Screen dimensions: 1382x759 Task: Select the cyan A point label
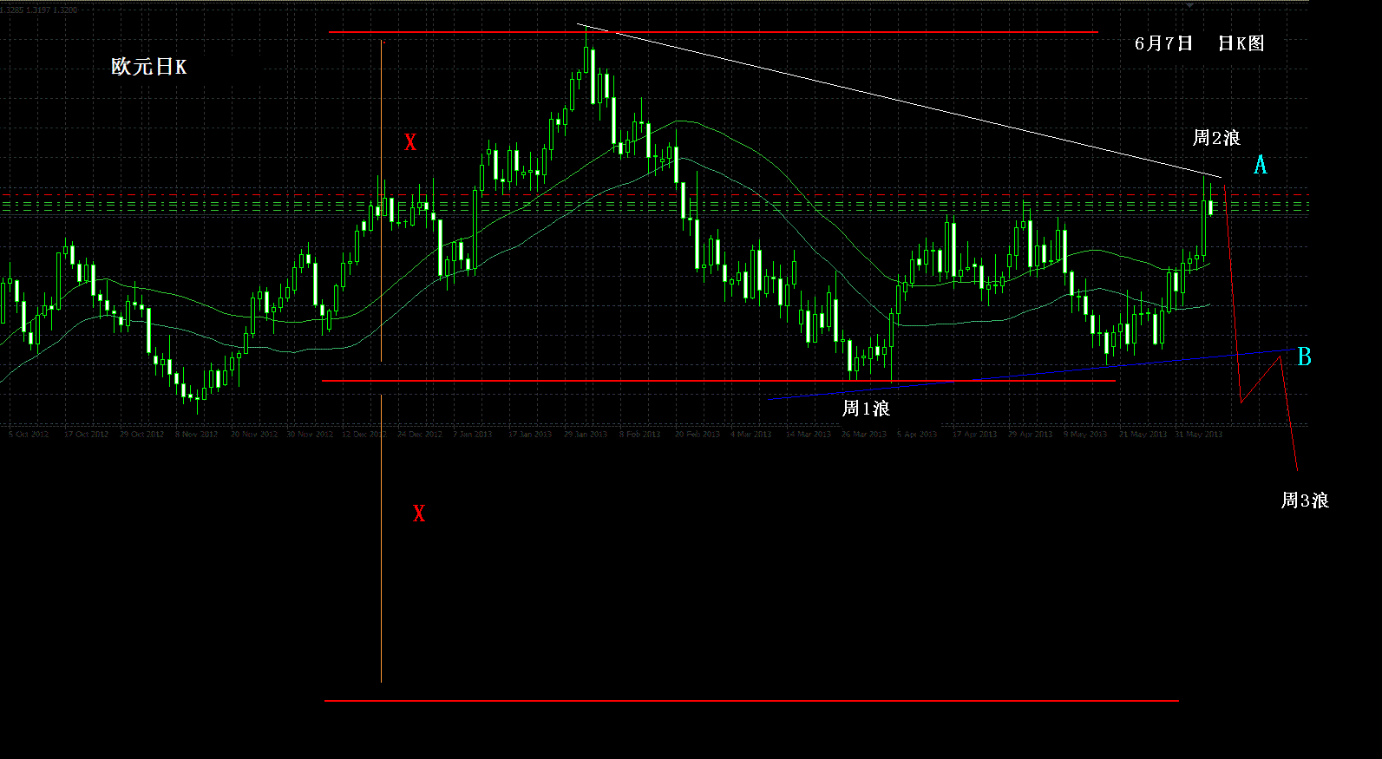click(x=1261, y=165)
